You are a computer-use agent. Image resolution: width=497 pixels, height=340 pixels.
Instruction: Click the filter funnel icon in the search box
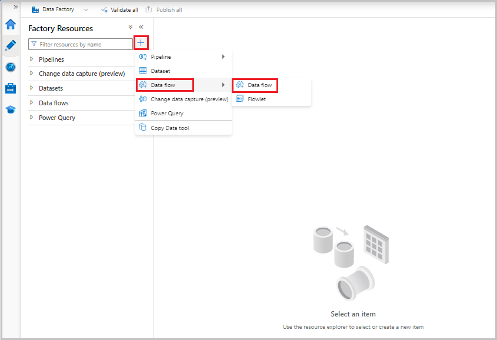(34, 44)
